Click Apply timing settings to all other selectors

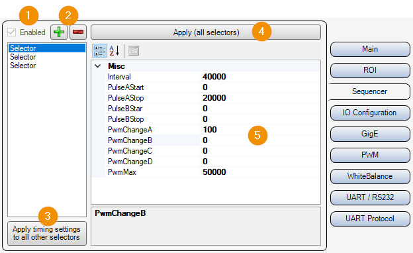pyautogui.click(x=47, y=233)
